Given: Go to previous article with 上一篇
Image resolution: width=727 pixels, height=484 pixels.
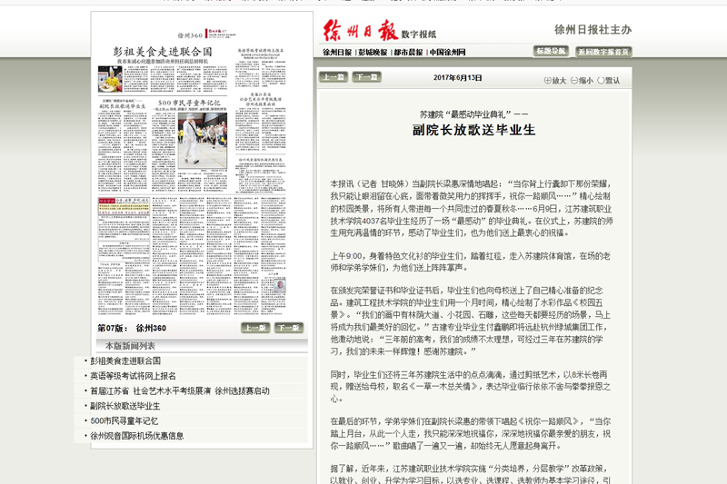Looking at the screenshot, I should pos(334,77).
